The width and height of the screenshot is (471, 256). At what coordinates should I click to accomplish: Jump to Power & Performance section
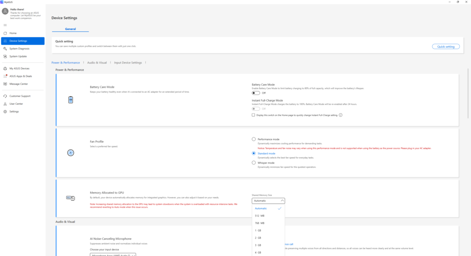tap(65, 63)
